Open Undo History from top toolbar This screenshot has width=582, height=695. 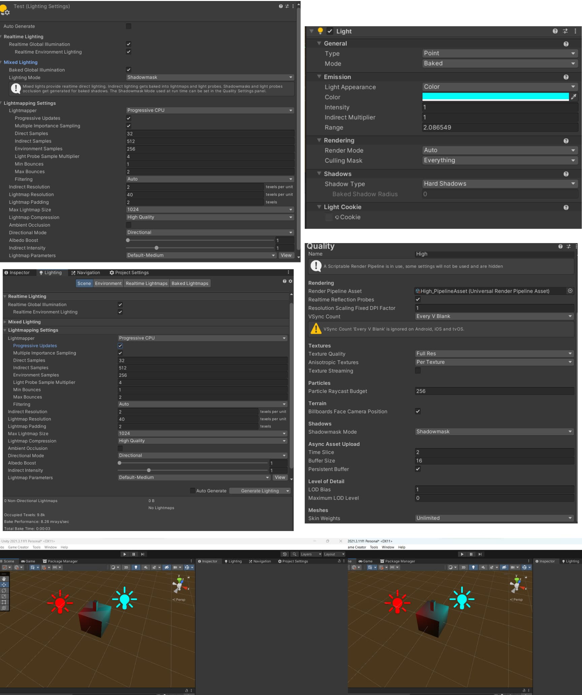285,554
